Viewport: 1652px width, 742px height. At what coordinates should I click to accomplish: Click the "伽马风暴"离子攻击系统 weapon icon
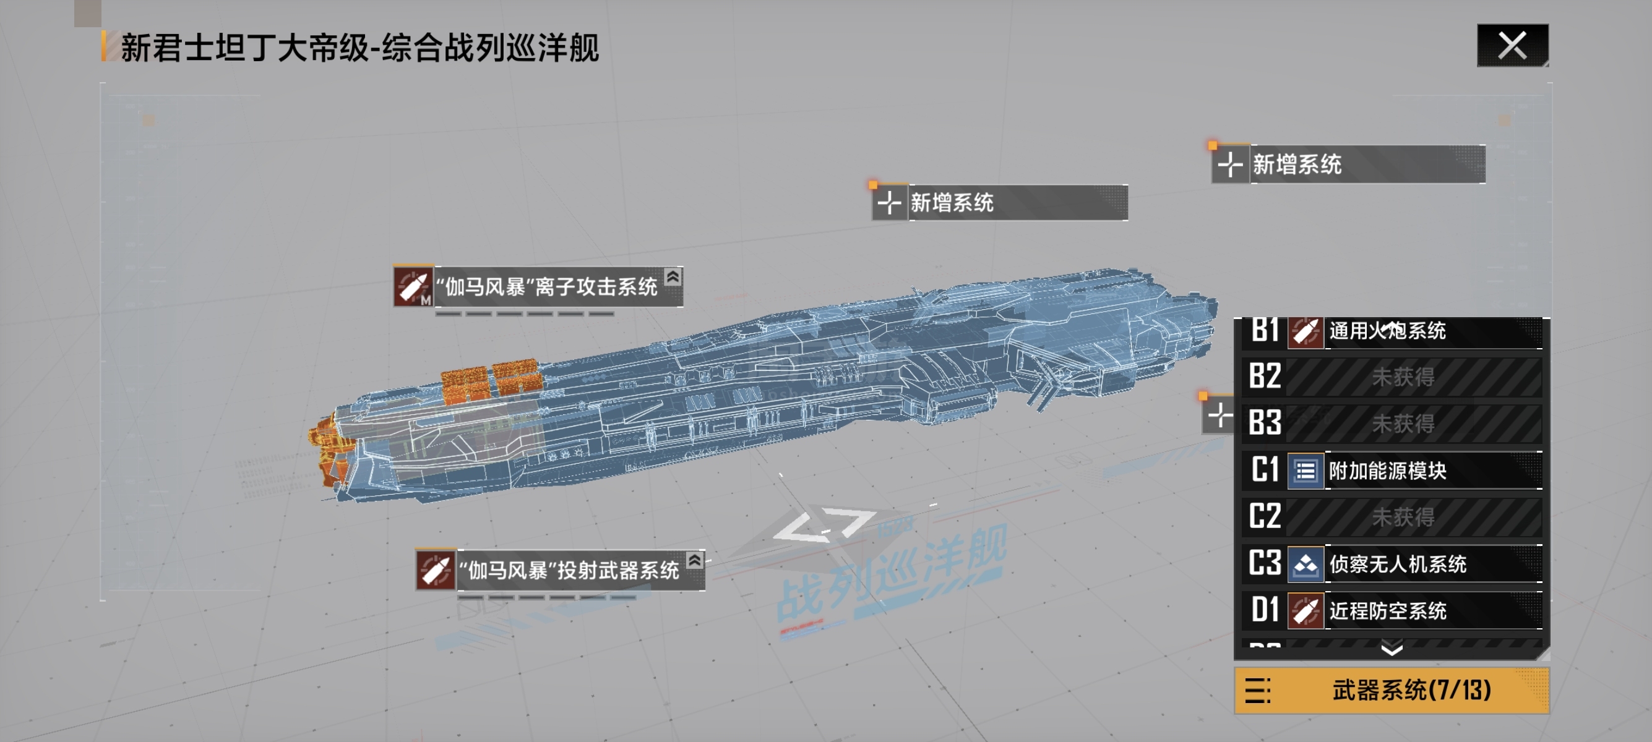coord(413,286)
